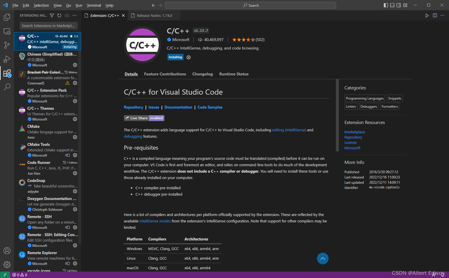Image resolution: width=449 pixels, height=278 pixels.
Task: Select the Extensions activity bar icon
Action: [7, 73]
